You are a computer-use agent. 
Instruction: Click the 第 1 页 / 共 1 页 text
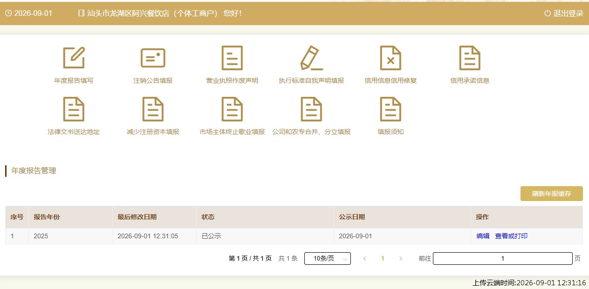click(x=250, y=258)
